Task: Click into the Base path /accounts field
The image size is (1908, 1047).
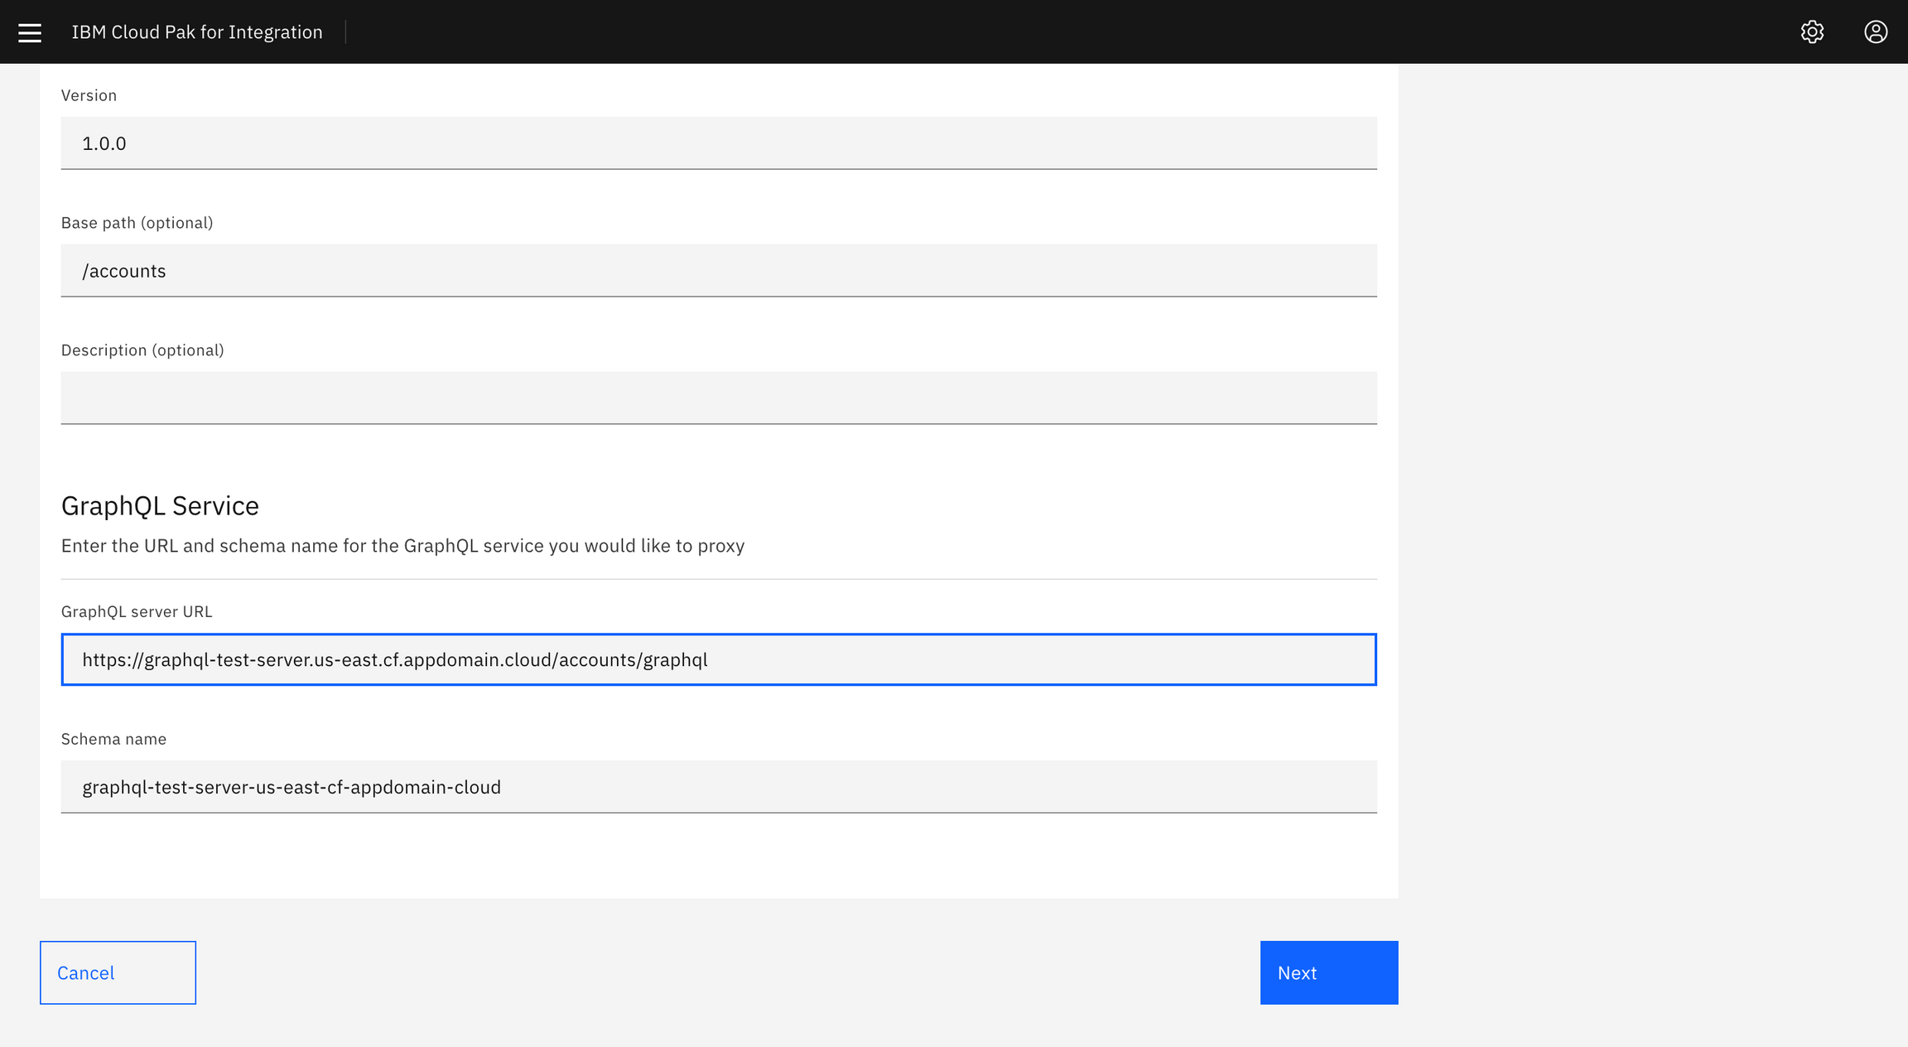Action: [x=718, y=271]
